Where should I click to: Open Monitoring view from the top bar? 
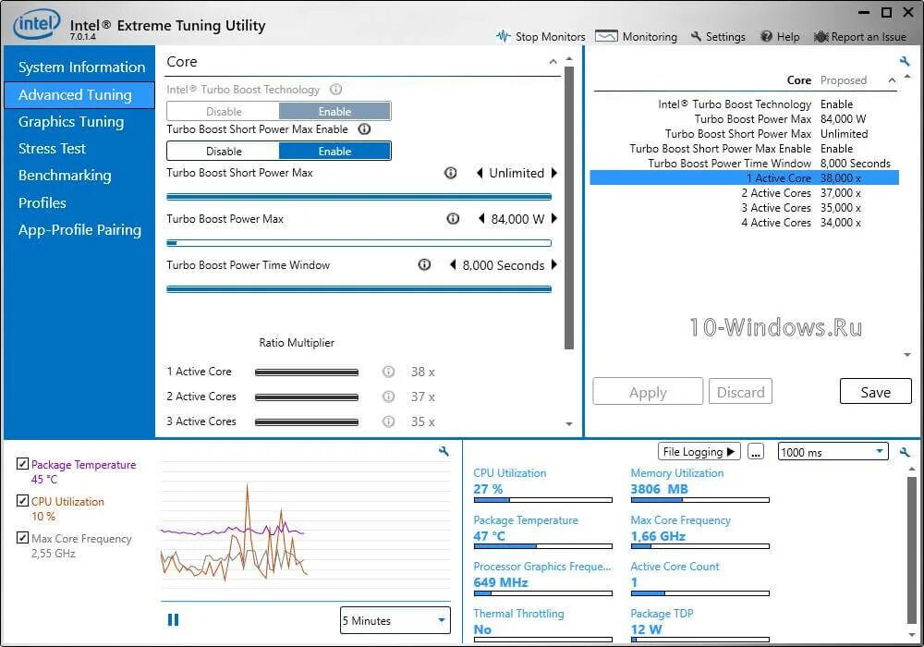[x=637, y=37]
